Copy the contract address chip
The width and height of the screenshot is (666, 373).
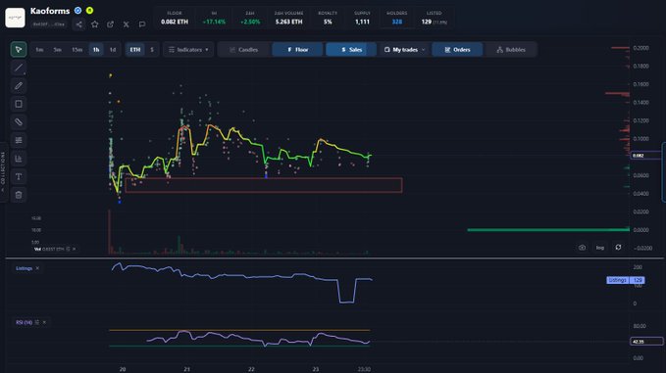(x=49, y=24)
